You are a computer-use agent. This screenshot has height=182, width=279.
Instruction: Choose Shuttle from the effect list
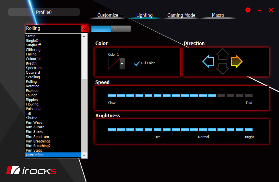click(54, 118)
